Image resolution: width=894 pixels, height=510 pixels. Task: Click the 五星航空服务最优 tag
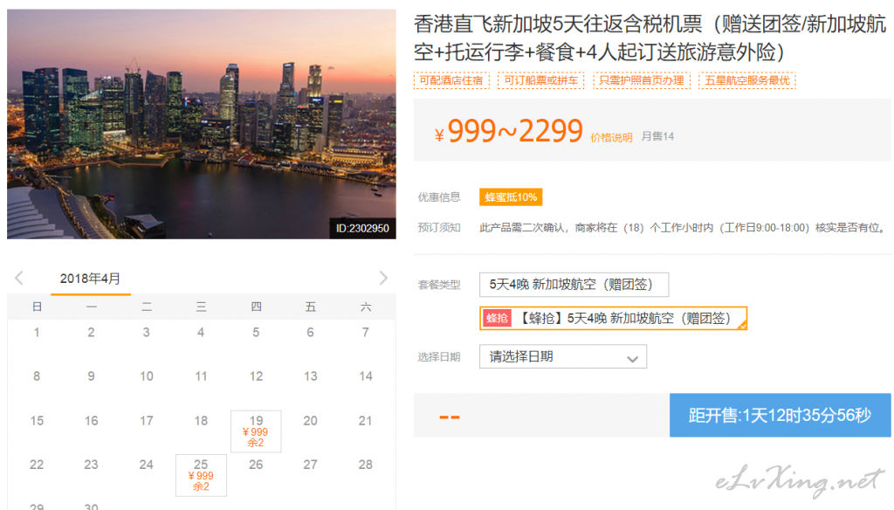pos(747,80)
